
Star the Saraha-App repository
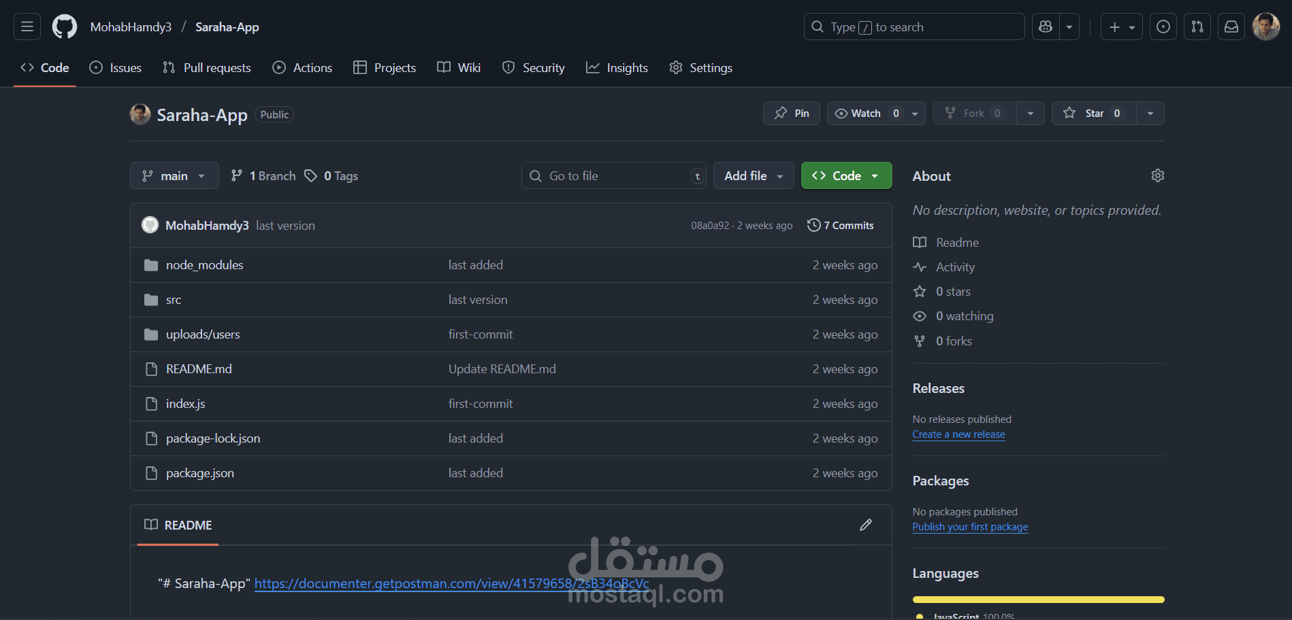(x=1094, y=114)
